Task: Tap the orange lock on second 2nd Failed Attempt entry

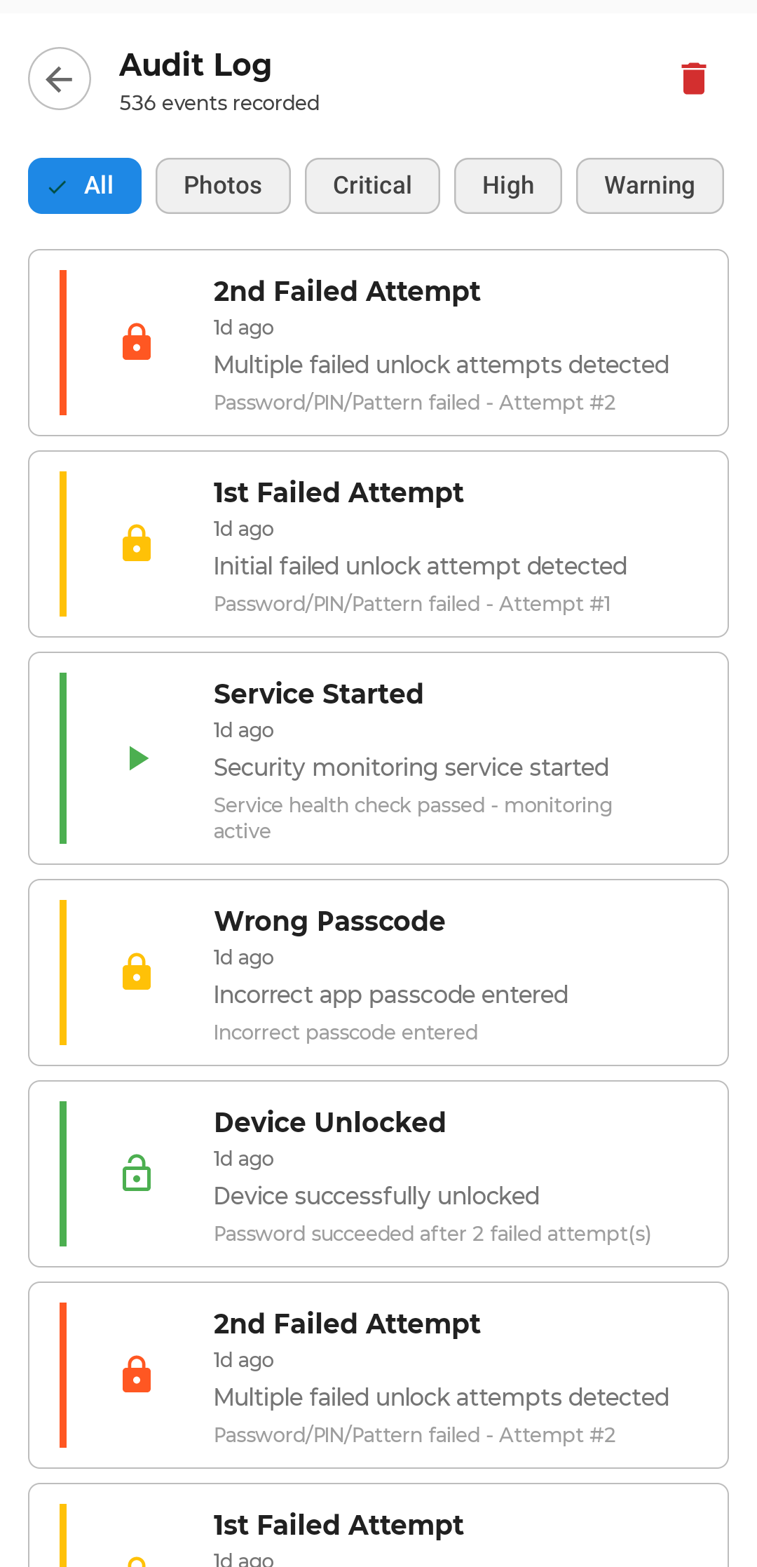Action: [137, 1374]
